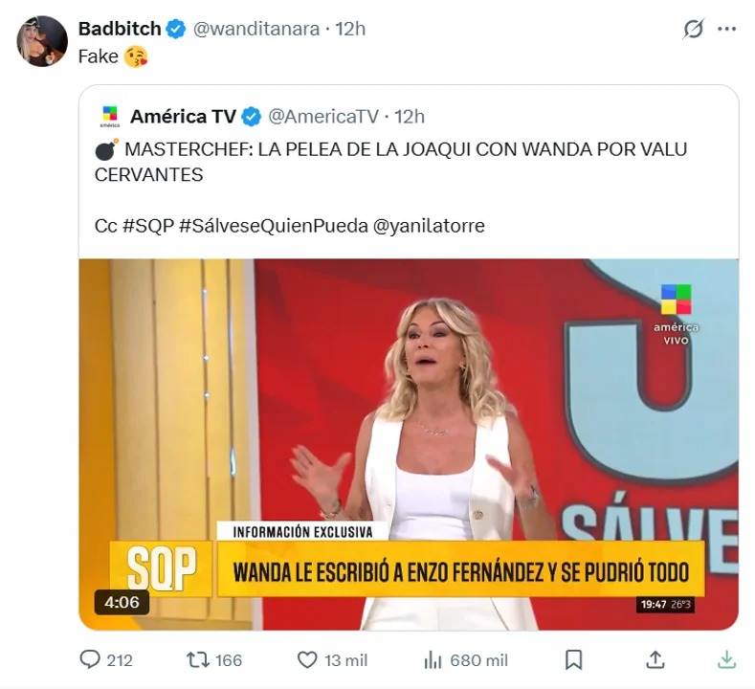Follow the @AmericaTV handle link
755x689 pixels.
pyautogui.click(x=323, y=117)
